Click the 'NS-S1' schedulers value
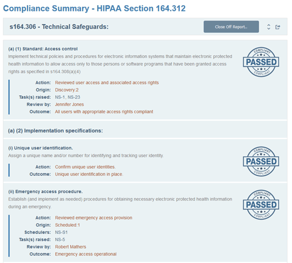Screen dimensions: 292x263 pyautogui.click(x=61, y=233)
